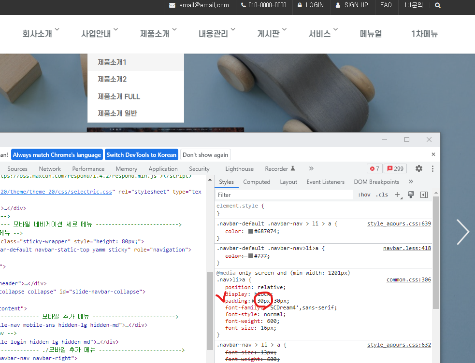Viewport: 475px width, 363px height.
Task: Click the Styles pane vertical scrollbar
Action: (x=436, y=252)
